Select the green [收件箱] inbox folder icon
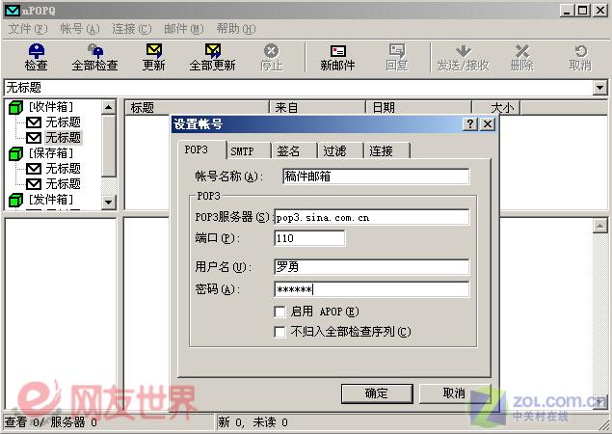 coord(15,107)
